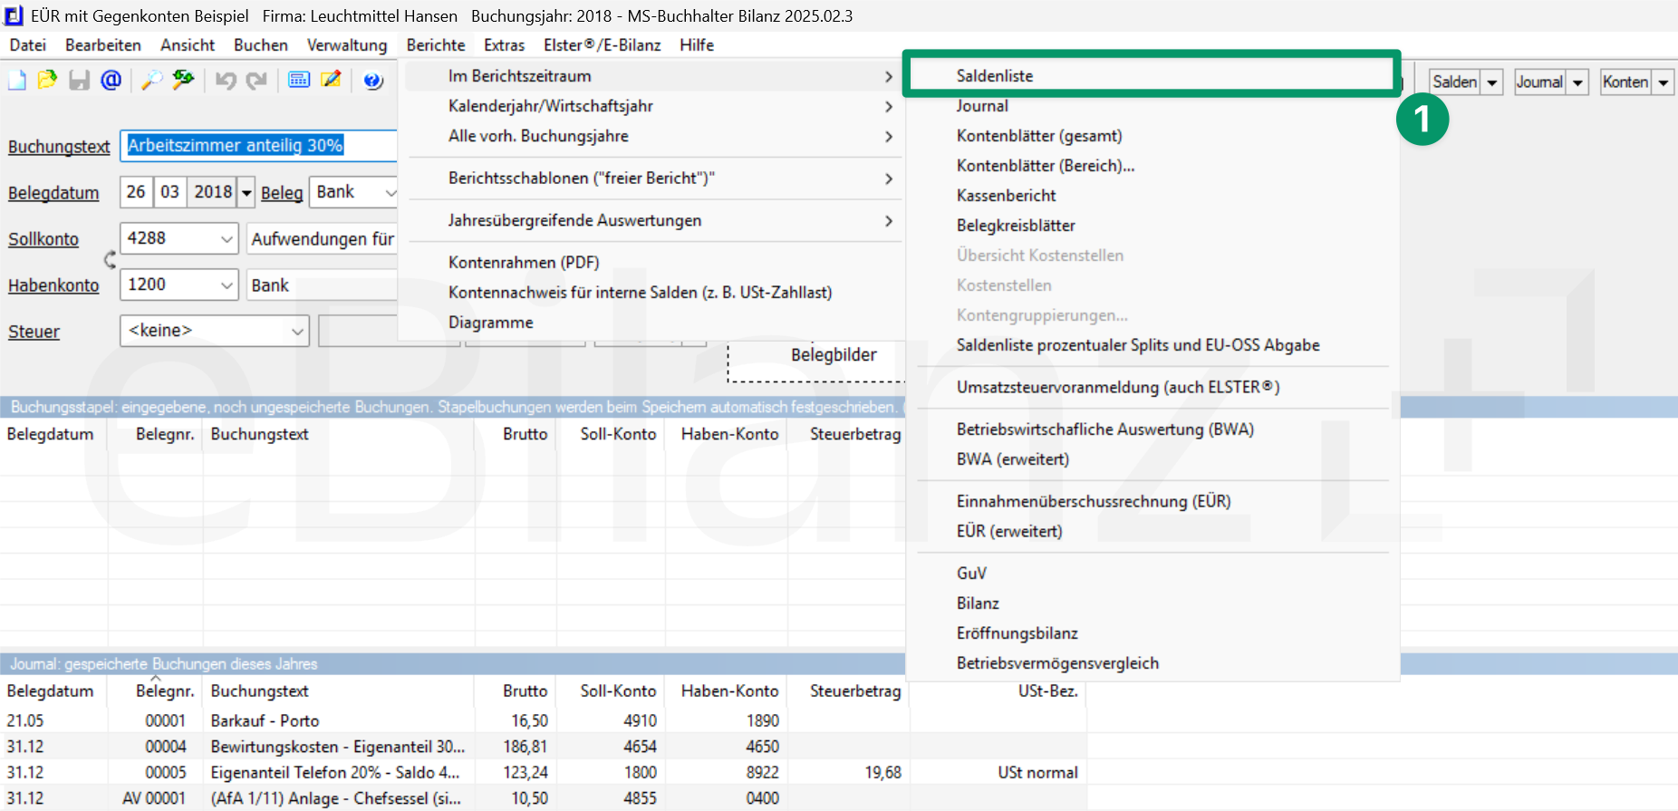Open a file with the folder icon
This screenshot has height=811, width=1678.
47,81
